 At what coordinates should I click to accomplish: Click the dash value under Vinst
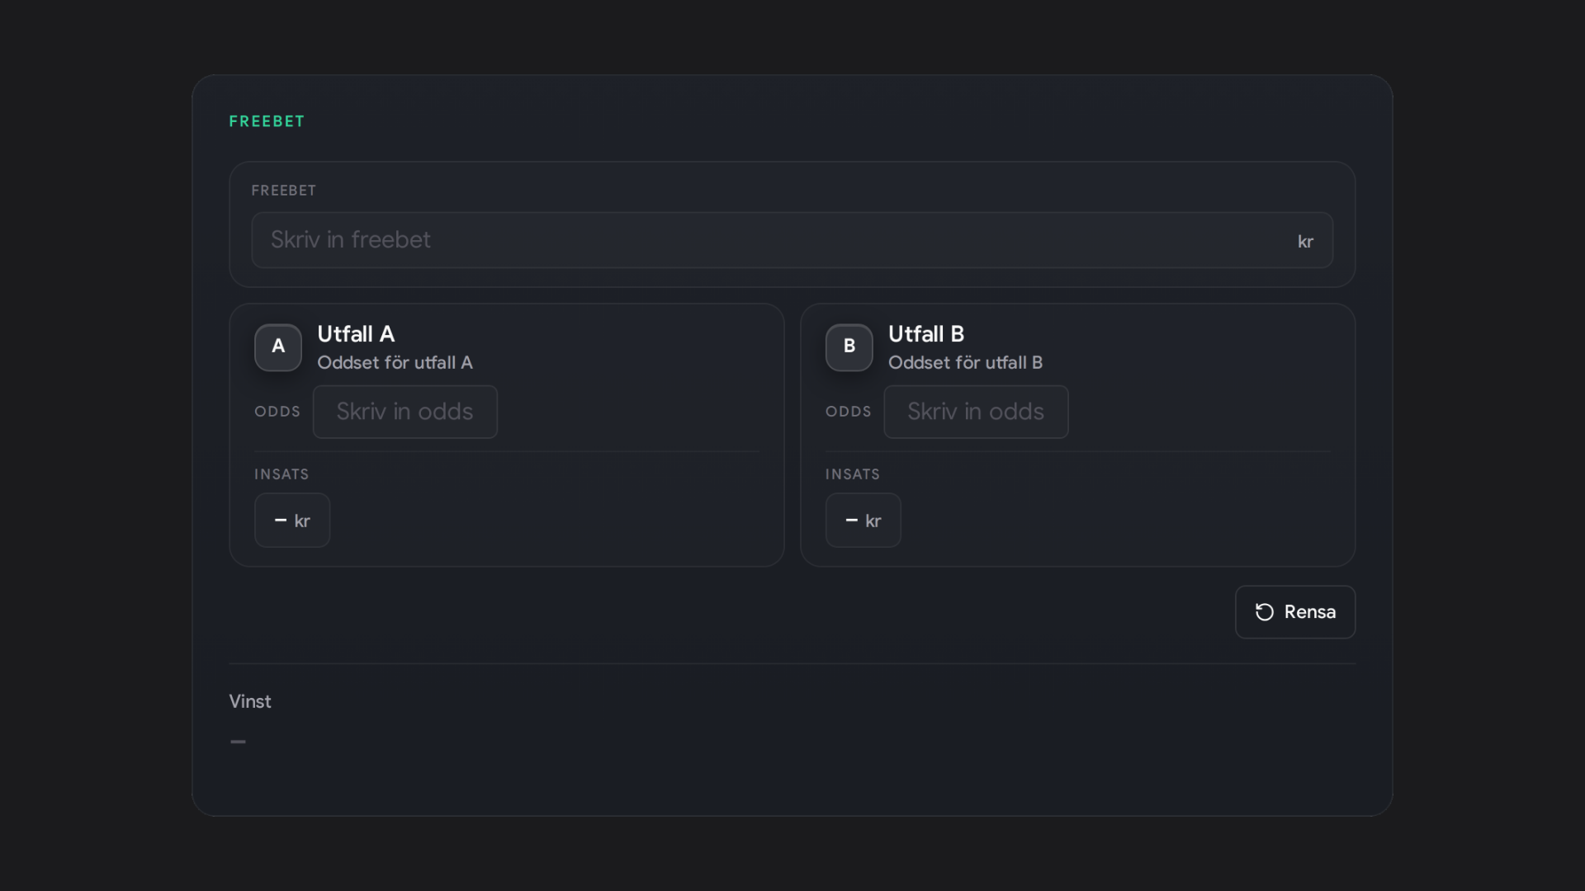[238, 742]
